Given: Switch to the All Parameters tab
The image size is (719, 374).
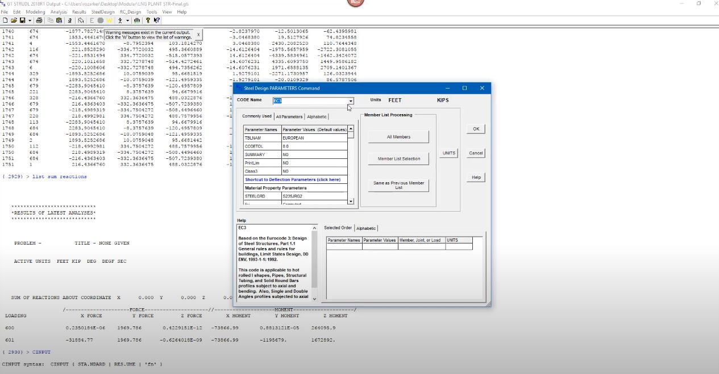Looking at the screenshot, I should coord(289,116).
